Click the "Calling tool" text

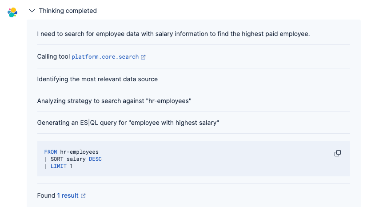point(53,57)
